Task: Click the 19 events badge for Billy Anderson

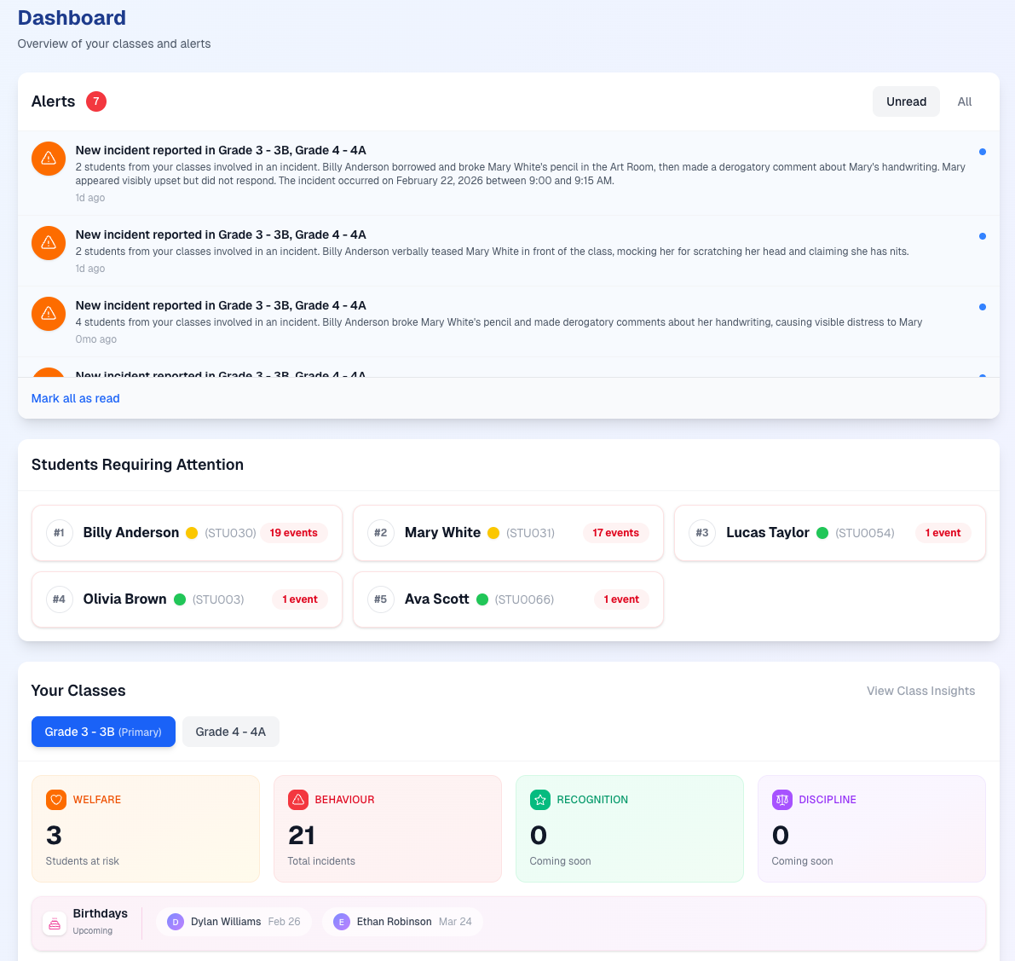Action: click(293, 532)
